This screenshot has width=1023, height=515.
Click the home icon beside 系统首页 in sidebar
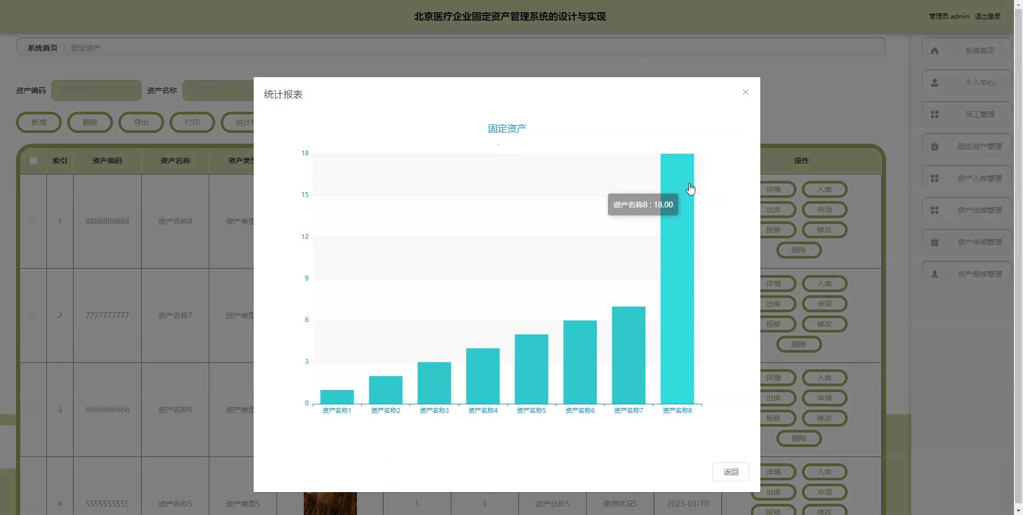tap(935, 51)
